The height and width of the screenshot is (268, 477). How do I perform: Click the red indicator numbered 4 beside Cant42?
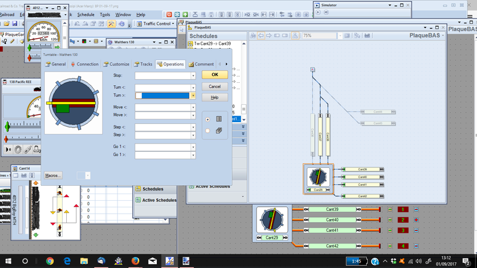click(x=403, y=246)
